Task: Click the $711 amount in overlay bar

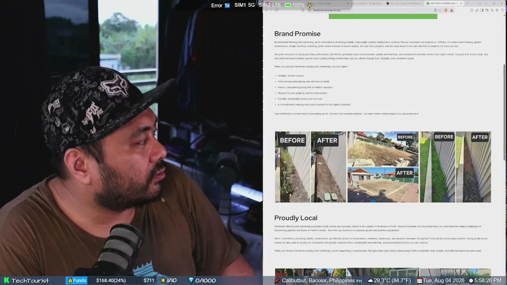Action: [x=149, y=281]
